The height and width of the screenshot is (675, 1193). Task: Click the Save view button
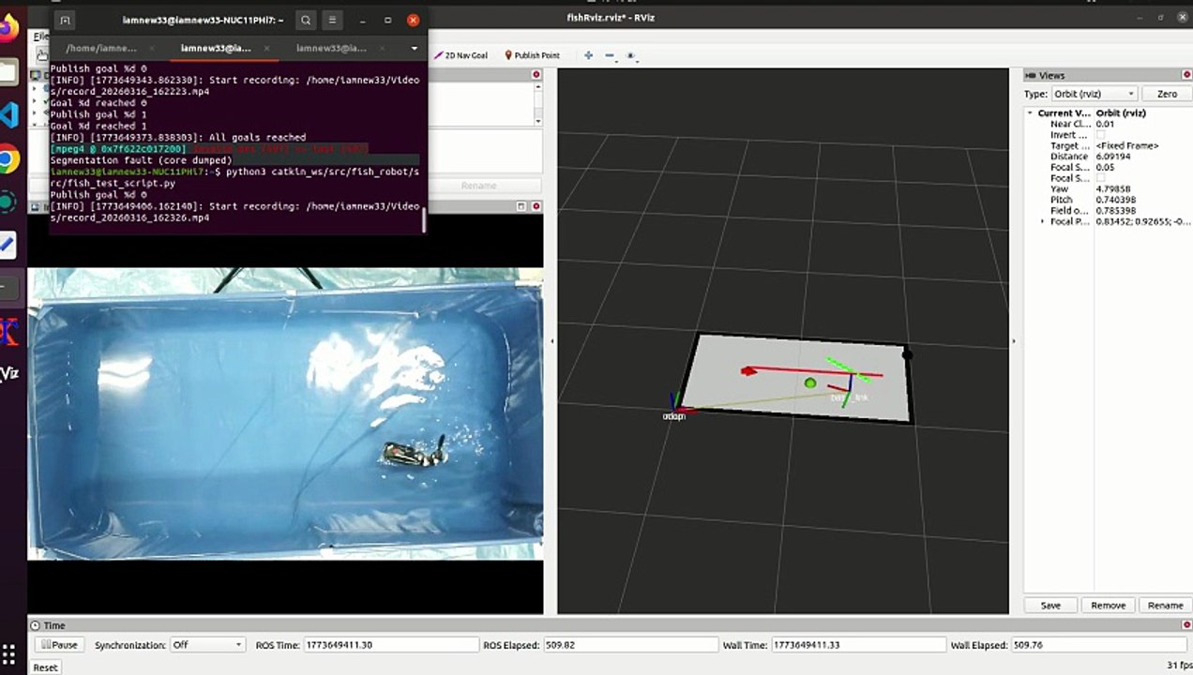tap(1050, 606)
